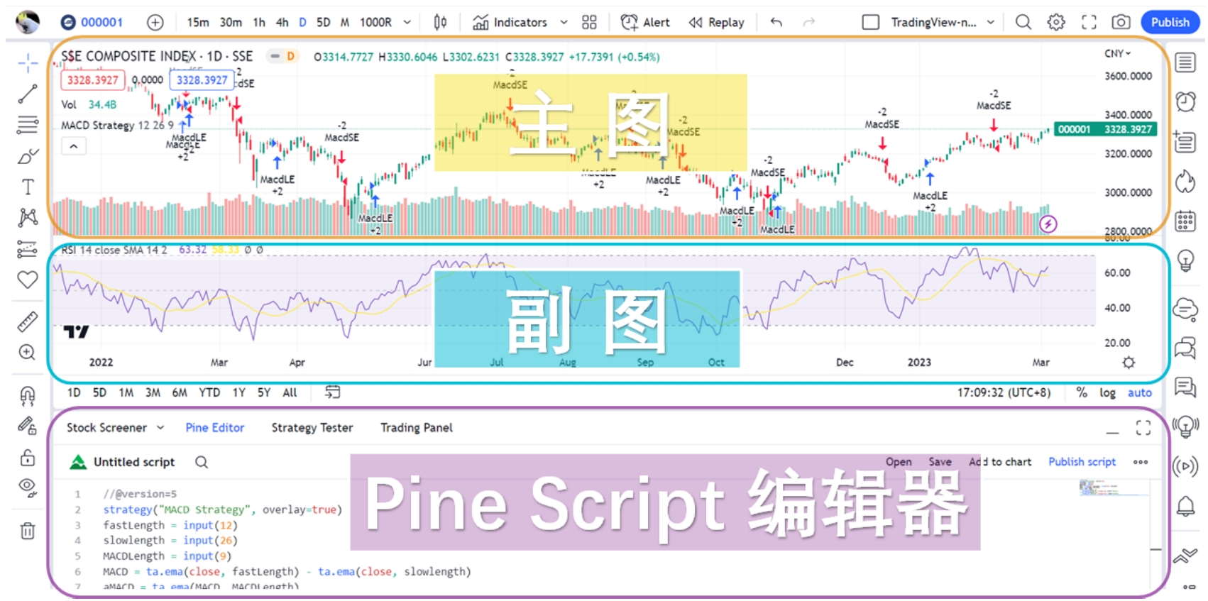This screenshot has width=1208, height=601.
Task: Expand the Stock Screener dropdown arrow
Action: [x=160, y=427]
